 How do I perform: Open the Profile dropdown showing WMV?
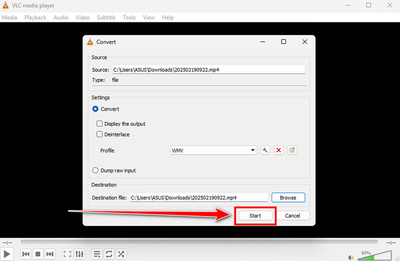pos(213,150)
